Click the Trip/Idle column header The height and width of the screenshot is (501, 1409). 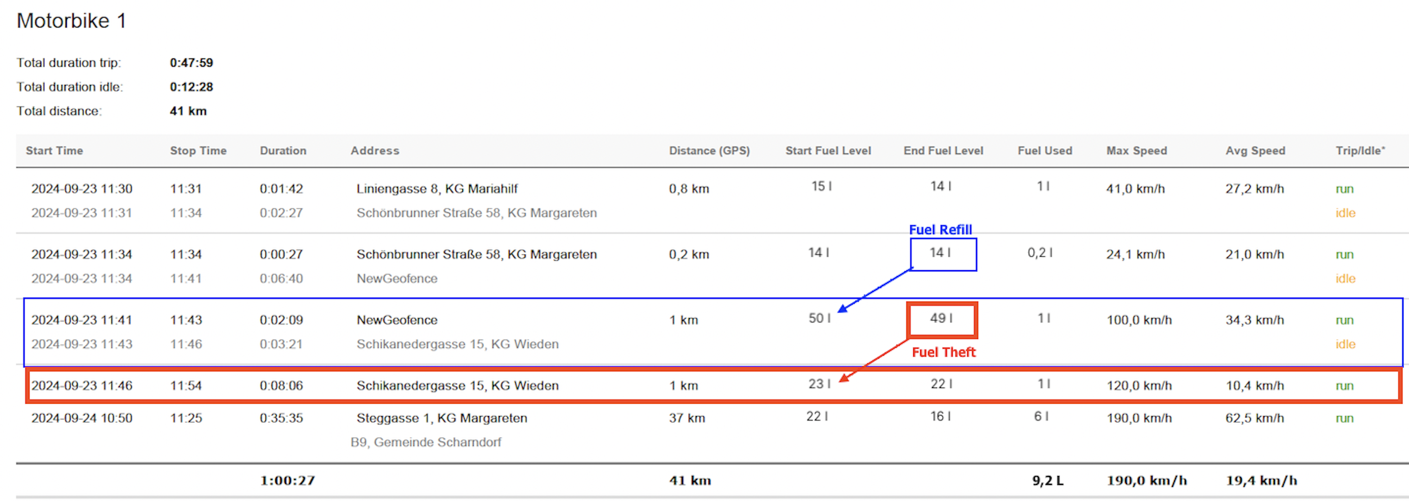(x=1360, y=150)
